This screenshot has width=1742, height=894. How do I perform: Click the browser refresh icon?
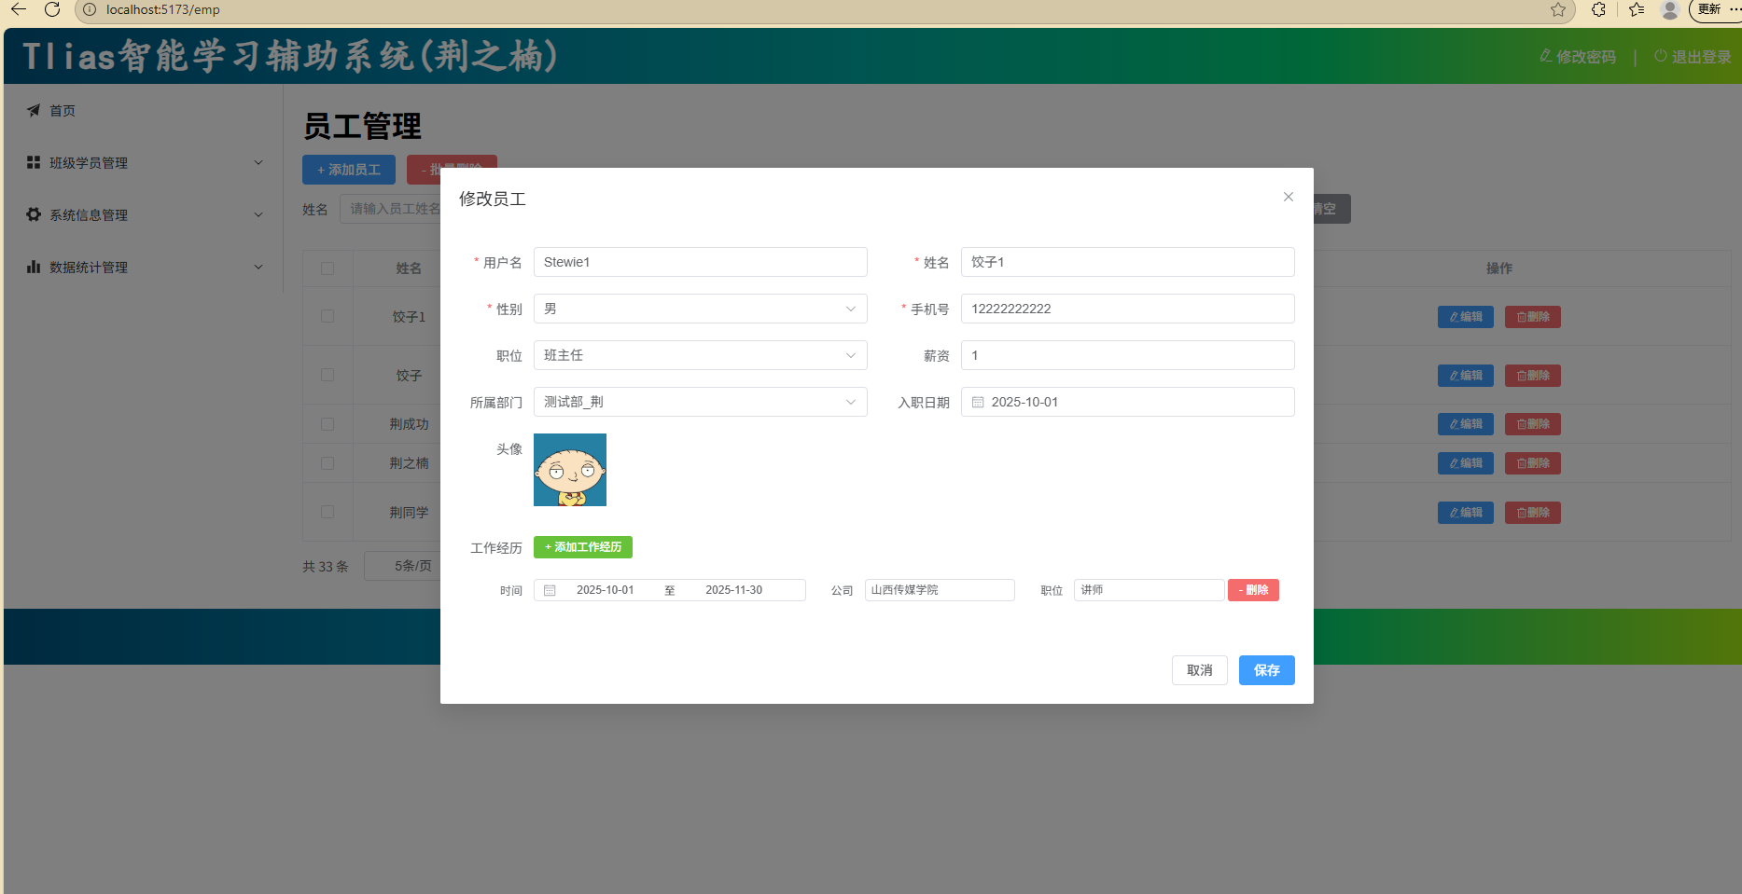point(52,9)
